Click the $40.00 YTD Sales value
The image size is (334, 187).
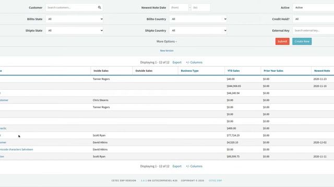(x=231, y=79)
